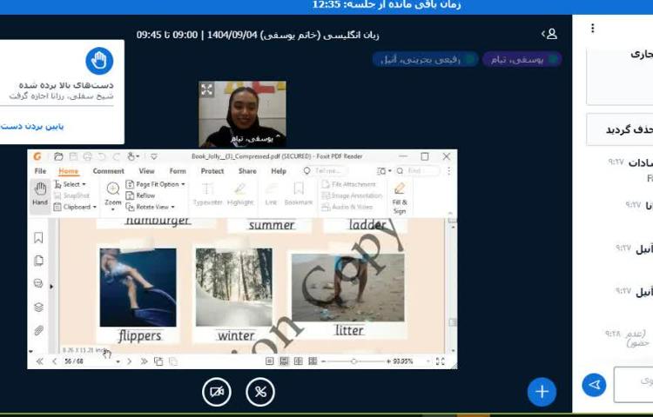Open the customize quick access toolbar arrow
Image resolution: width=653 pixels, height=417 pixels.
(153, 156)
